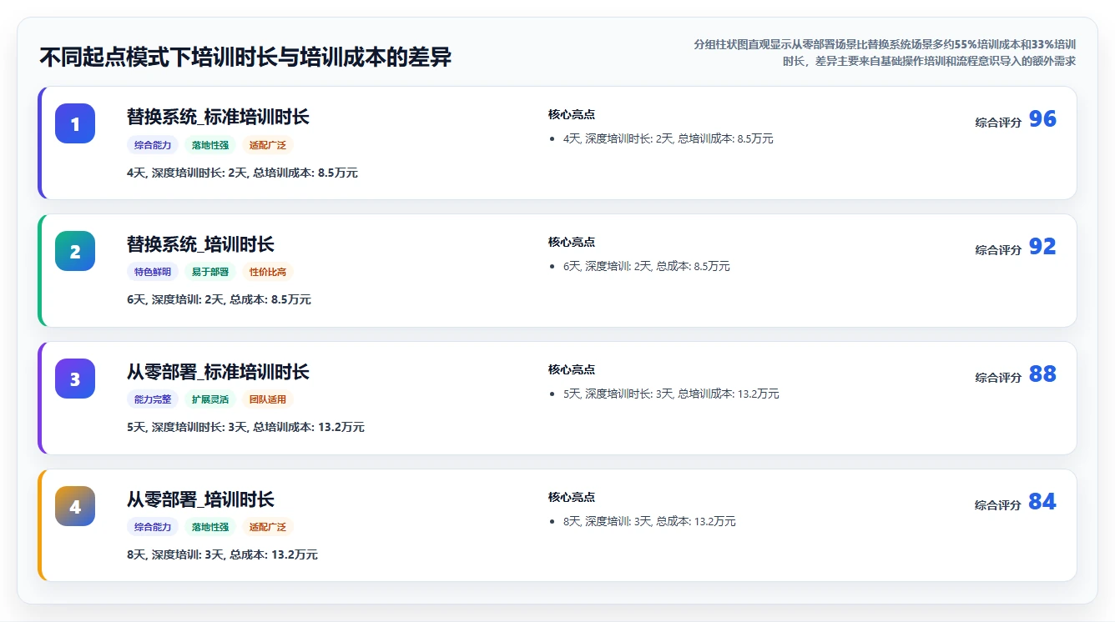Viewport: 1115px width, 622px height.
Task: Click the rank 4 number badge
Action: tap(75, 506)
